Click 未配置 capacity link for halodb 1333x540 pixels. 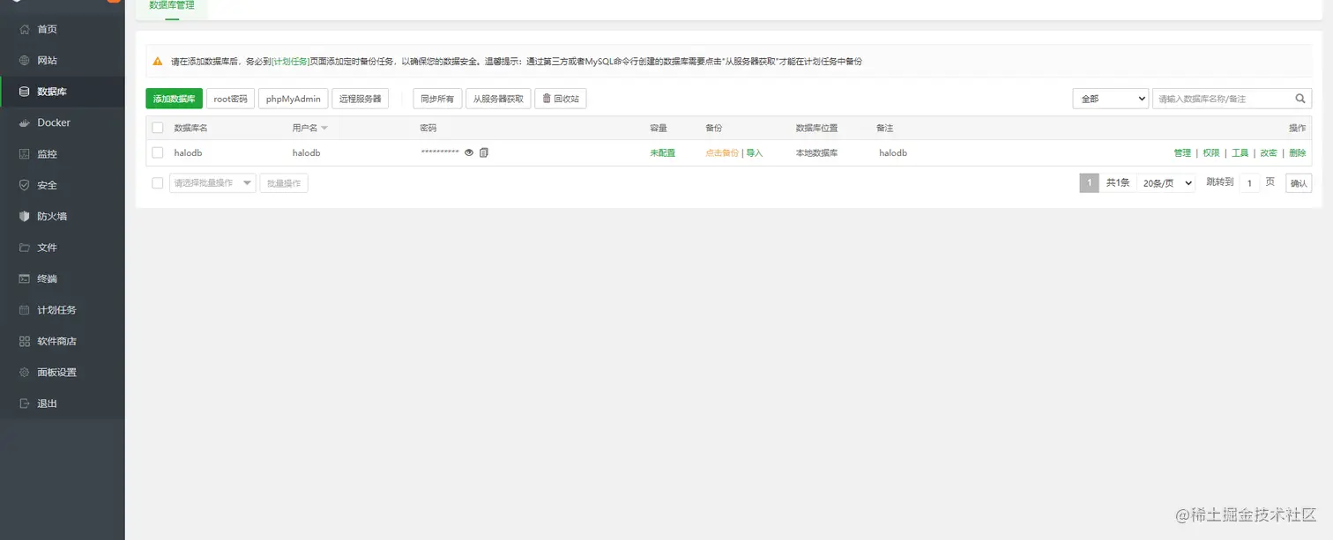point(663,152)
